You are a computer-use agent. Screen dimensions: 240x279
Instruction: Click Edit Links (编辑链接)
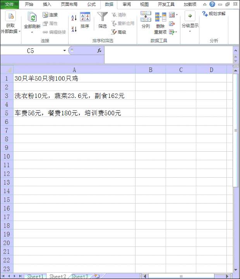pos(54,32)
